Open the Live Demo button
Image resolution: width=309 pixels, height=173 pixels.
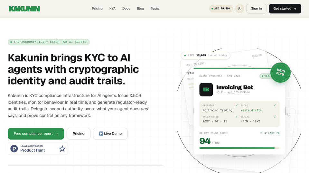(x=110, y=134)
